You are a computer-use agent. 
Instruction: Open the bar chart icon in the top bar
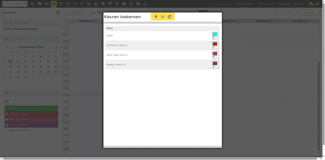point(89,4)
